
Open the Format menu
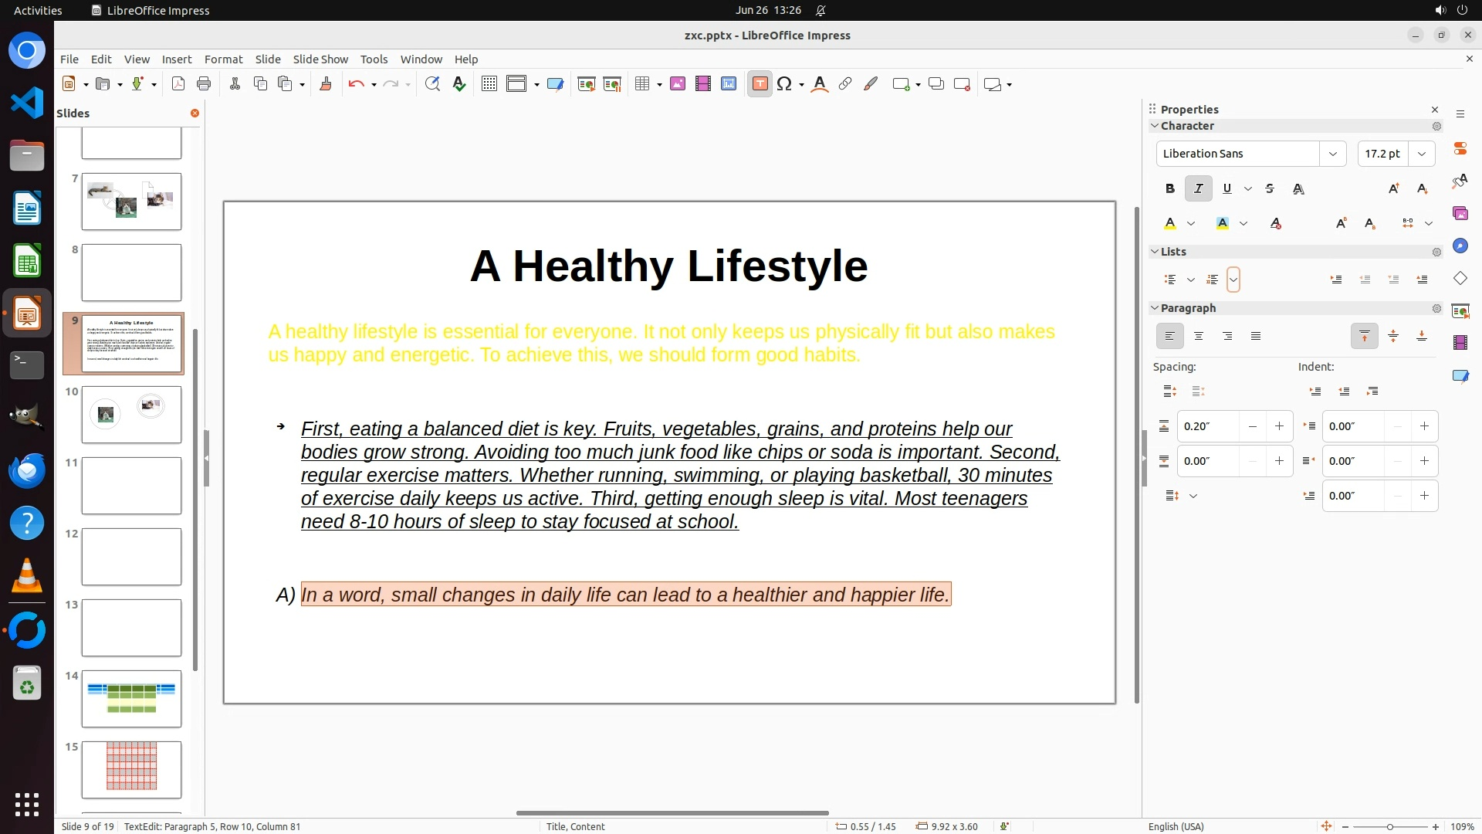point(223,59)
